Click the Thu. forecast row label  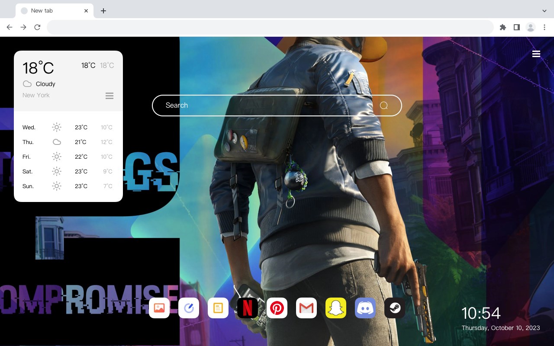[x=28, y=142]
